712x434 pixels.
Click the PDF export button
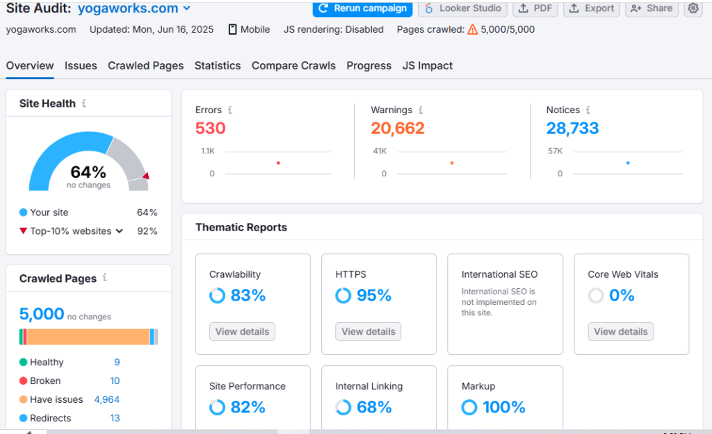click(x=535, y=8)
